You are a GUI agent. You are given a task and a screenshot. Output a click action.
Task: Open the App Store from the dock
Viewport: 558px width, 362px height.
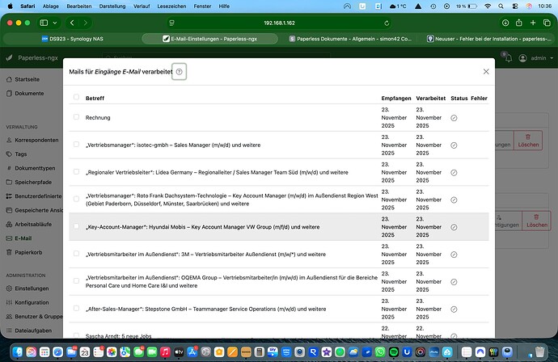(192, 352)
